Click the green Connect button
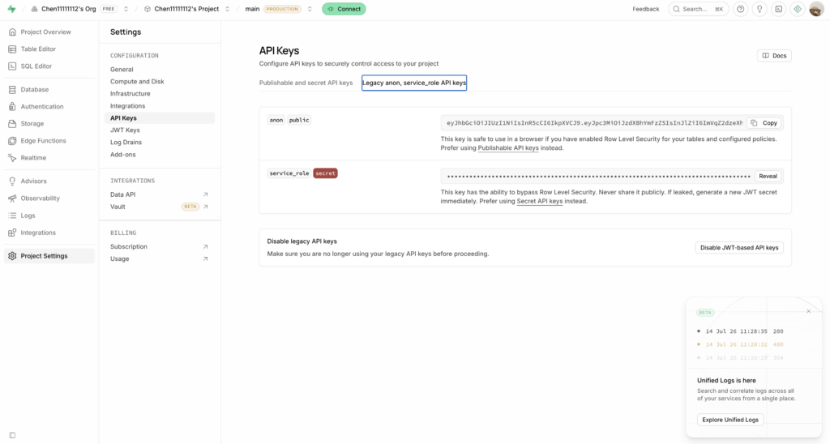This screenshot has height=444, width=830. [344, 9]
